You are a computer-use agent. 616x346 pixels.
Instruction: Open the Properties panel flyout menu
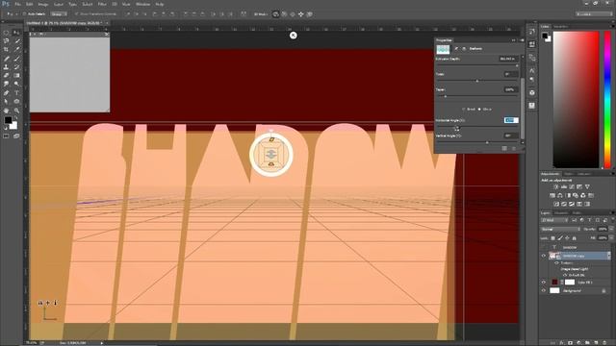point(522,40)
